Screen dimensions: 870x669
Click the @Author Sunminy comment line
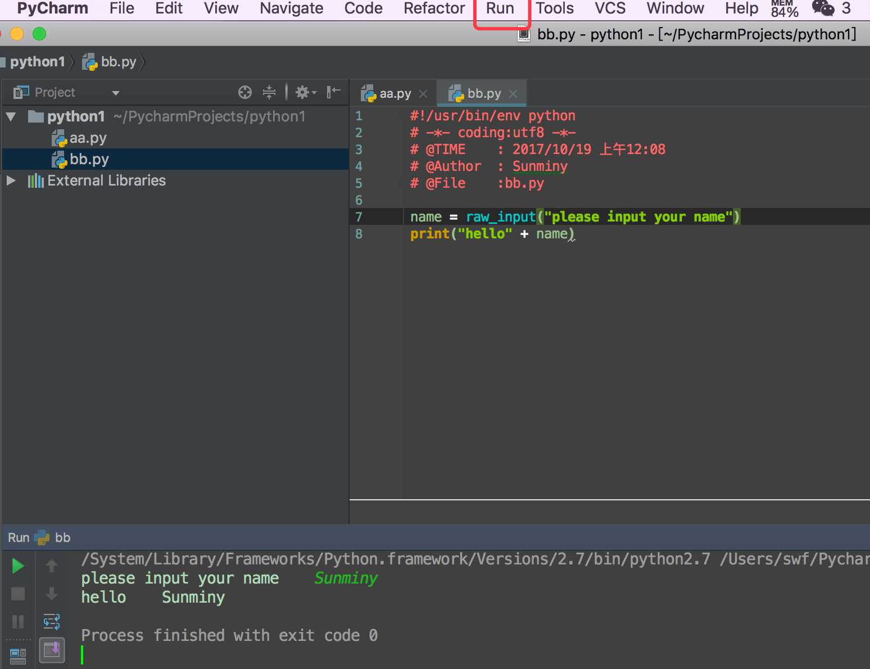(x=488, y=166)
